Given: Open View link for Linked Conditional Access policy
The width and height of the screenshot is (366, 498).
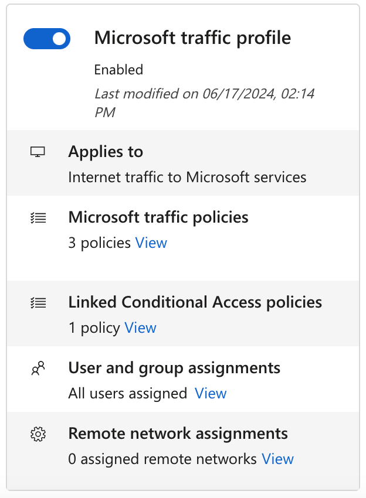Looking at the screenshot, I should click(140, 328).
